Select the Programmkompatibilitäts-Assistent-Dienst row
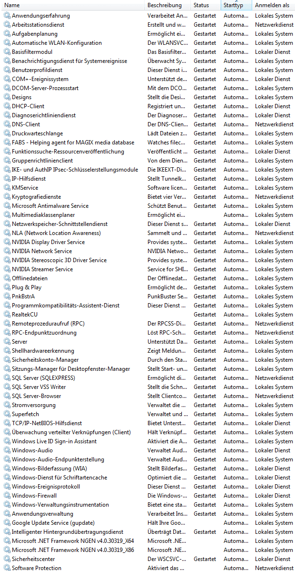The image size is (295, 571). coord(66,306)
